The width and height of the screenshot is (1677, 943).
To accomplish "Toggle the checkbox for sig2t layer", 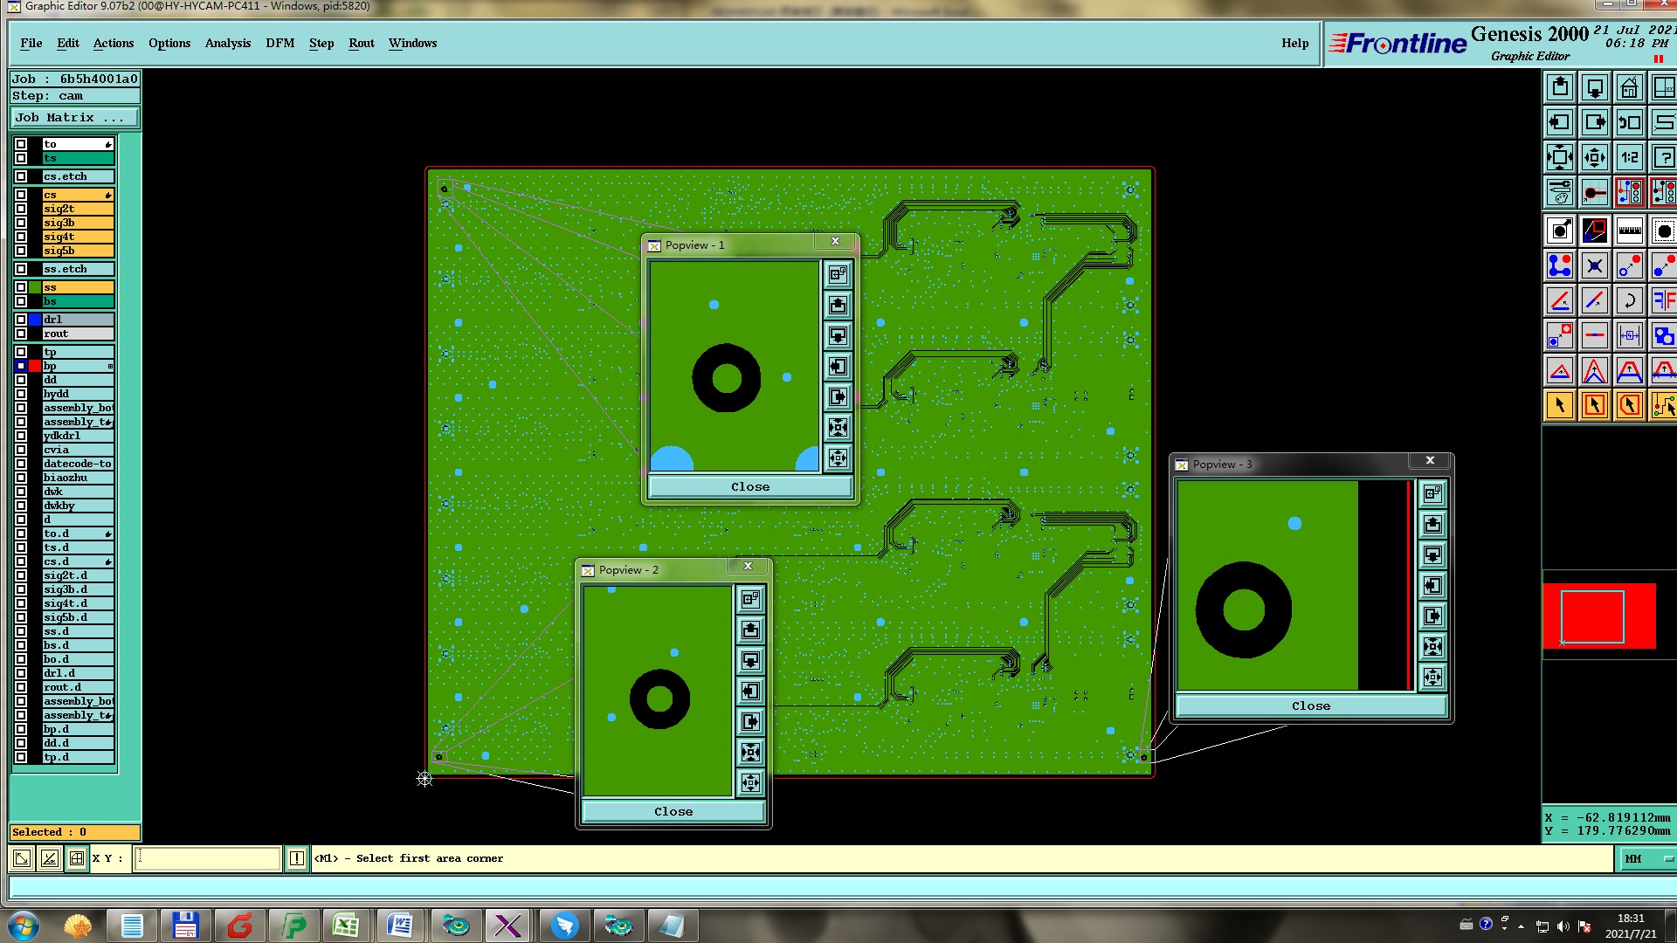I will coord(21,209).
